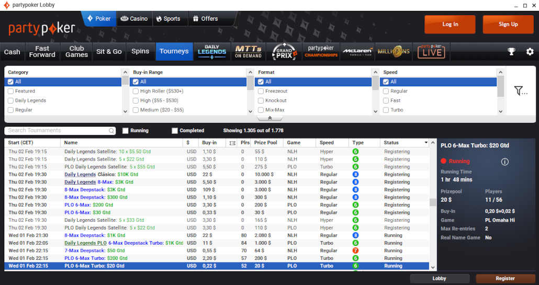539x285 pixels.
Task: Open the leaderboard trophy icon
Action: click(511, 51)
